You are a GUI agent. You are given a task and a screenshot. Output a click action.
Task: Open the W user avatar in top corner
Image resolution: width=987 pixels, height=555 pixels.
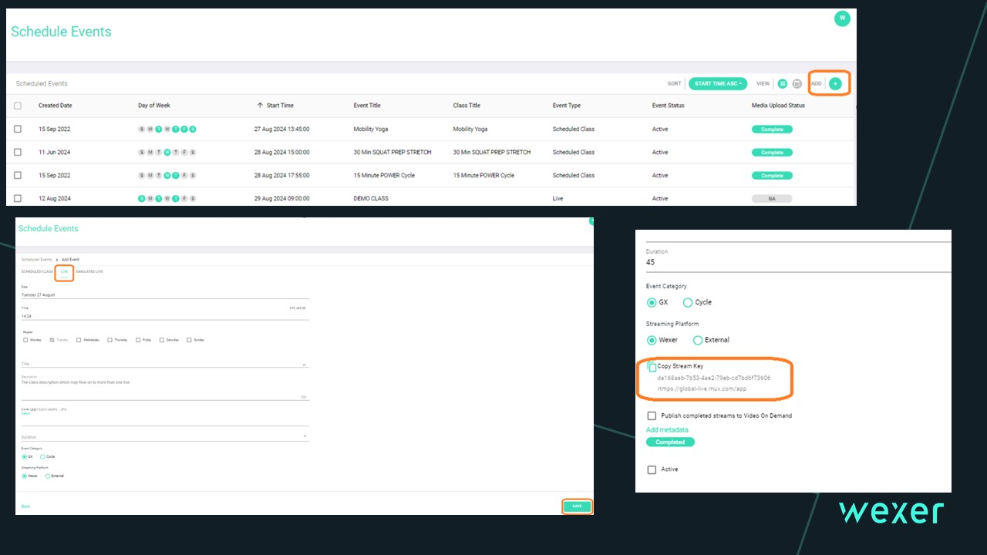[842, 18]
